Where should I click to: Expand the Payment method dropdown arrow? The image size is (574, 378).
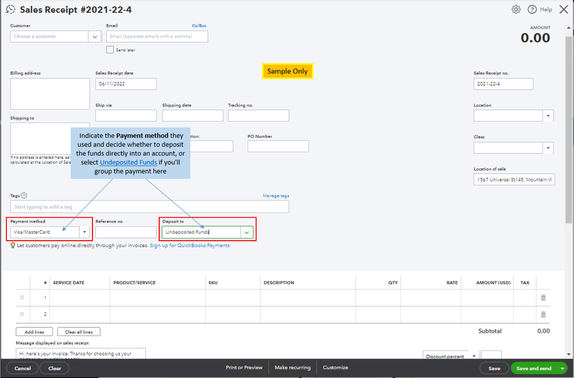coord(84,232)
